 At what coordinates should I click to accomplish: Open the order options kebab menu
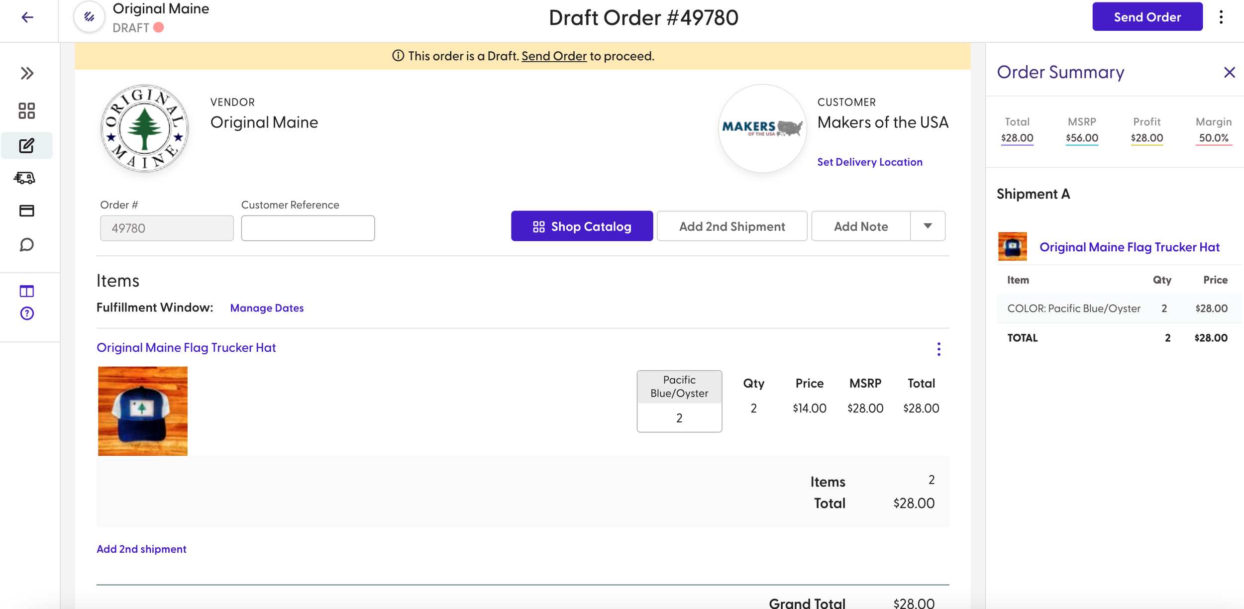coord(1221,17)
